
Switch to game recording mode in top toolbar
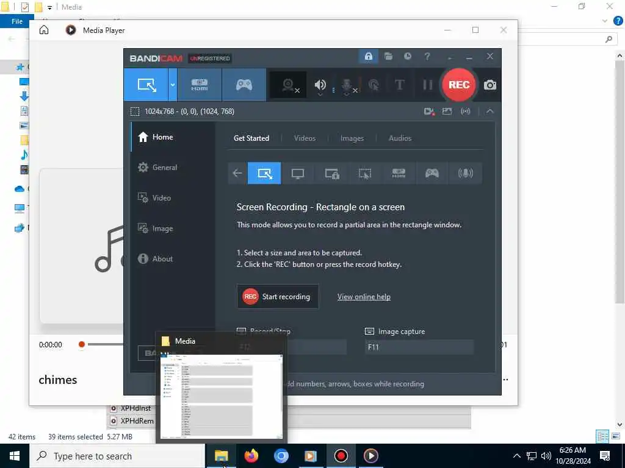tap(244, 85)
